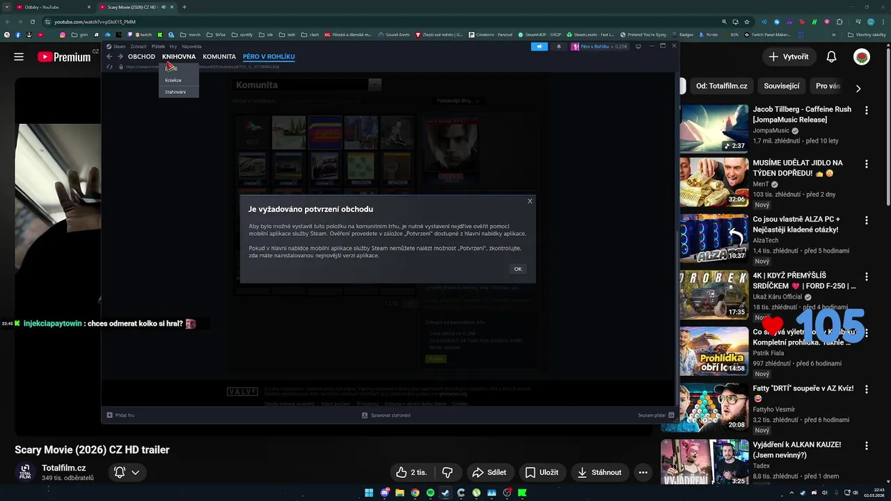This screenshot has width=891, height=501.
Task: Open the Totalfilm.cz channel name
Action: (x=64, y=468)
